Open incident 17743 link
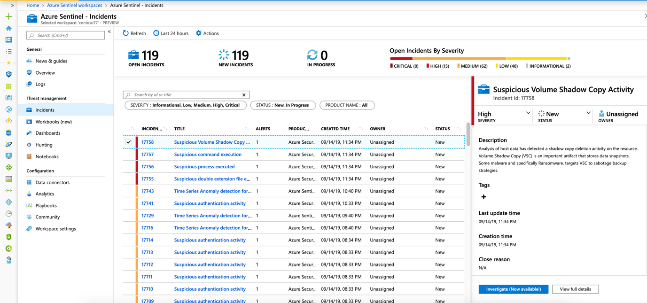Image resolution: width=647 pixels, height=303 pixels. 148,191
